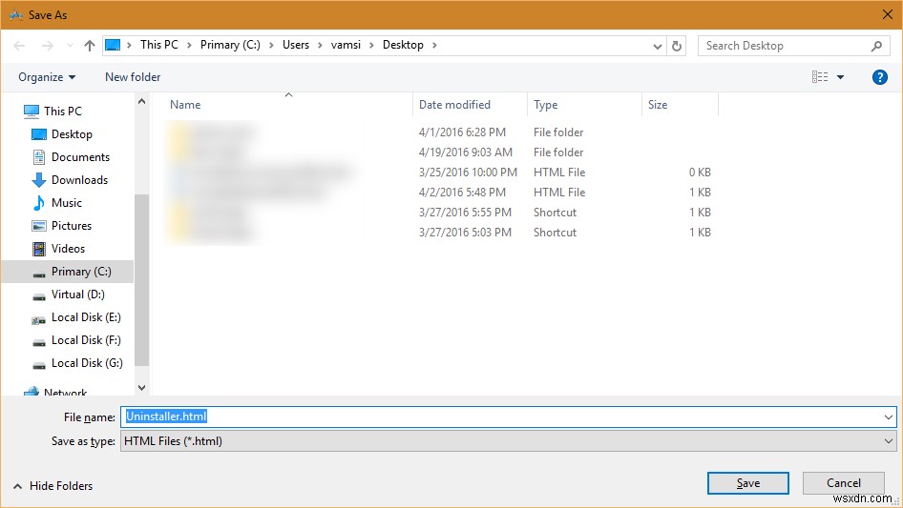Select folder modified 4/1/2016 6:28 PM

pyautogui.click(x=442, y=132)
